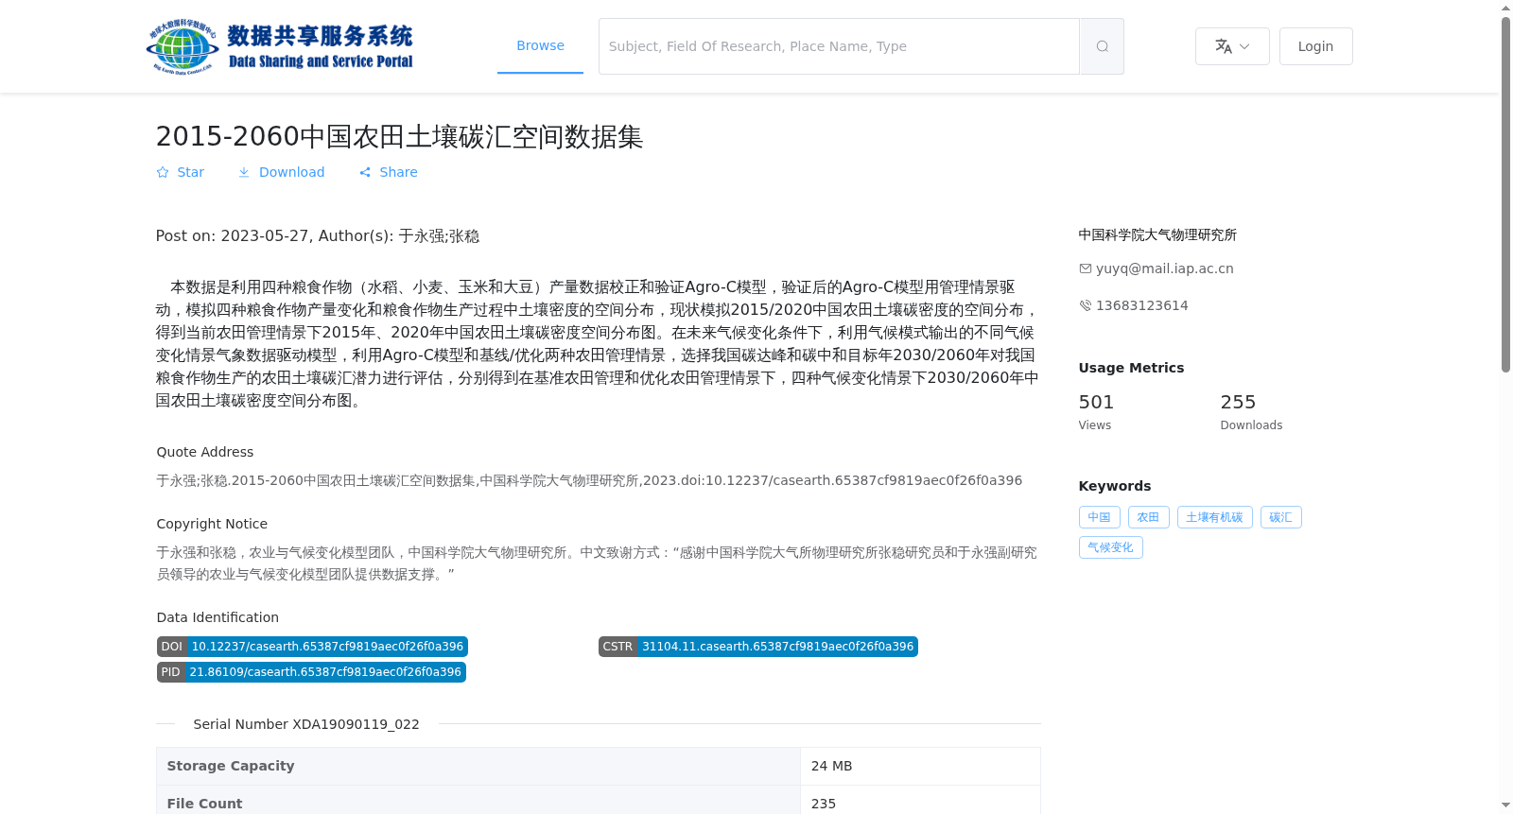
Task: Click the yuyq@mail.iap.ac.cn email address
Action: coord(1165,268)
